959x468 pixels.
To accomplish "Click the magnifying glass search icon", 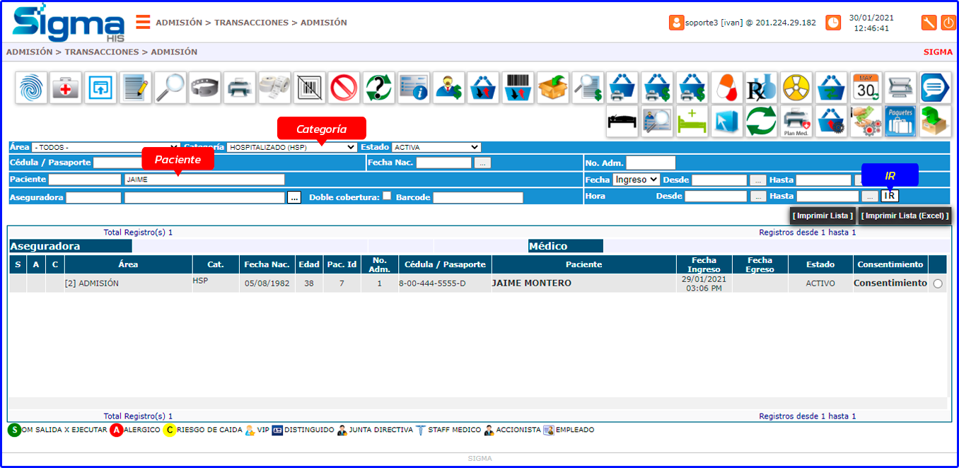I will (170, 88).
